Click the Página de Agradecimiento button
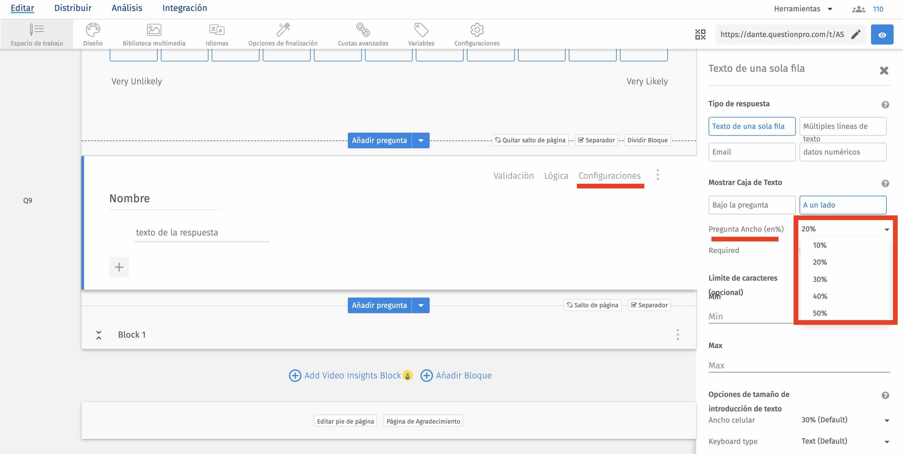 423,421
